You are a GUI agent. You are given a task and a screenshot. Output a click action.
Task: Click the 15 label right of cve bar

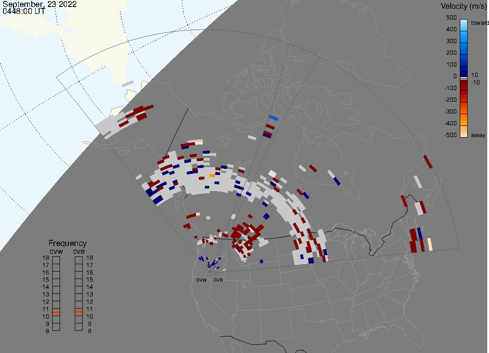(x=90, y=280)
